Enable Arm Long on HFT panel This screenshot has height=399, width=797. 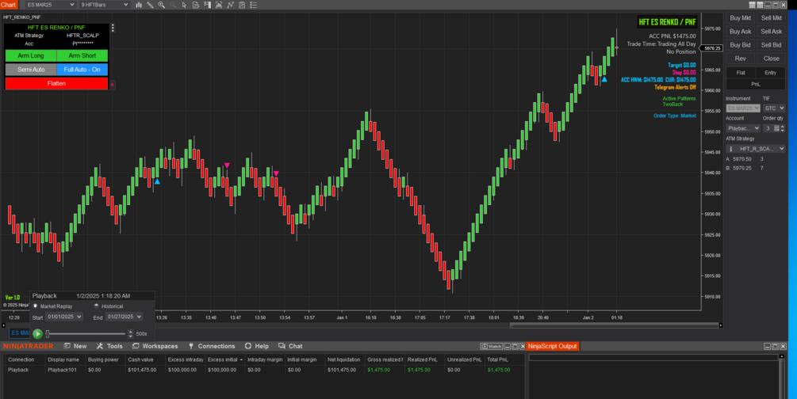pos(31,55)
